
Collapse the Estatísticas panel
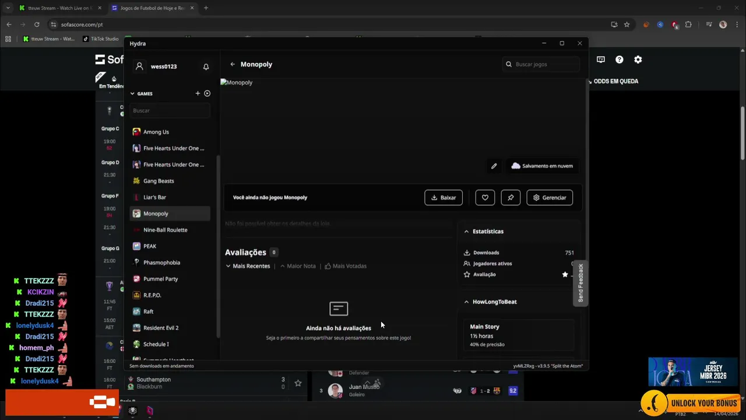(466, 232)
